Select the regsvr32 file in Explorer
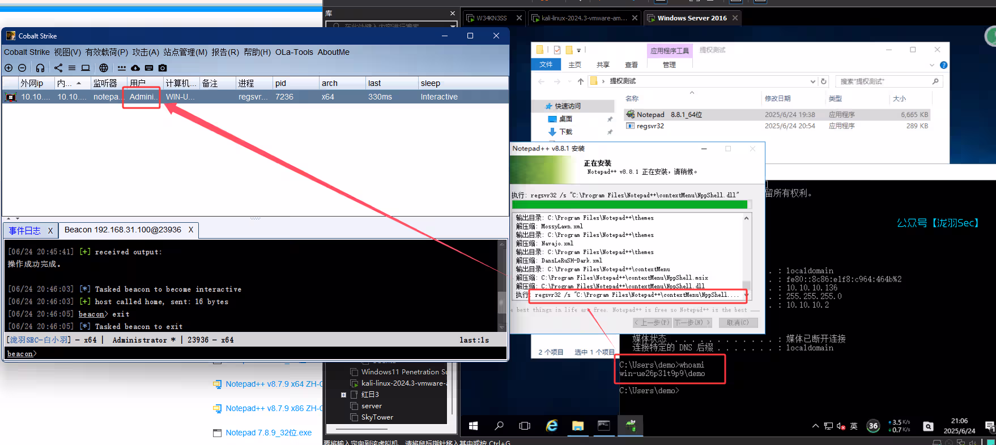The width and height of the screenshot is (996, 445). tap(650, 126)
